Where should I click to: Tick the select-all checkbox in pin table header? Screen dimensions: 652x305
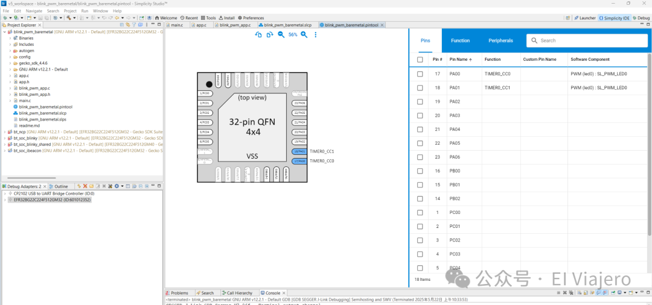coord(420,59)
